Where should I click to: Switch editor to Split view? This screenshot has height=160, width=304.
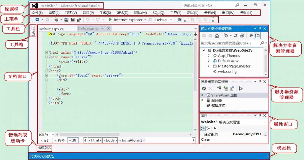point(60,141)
